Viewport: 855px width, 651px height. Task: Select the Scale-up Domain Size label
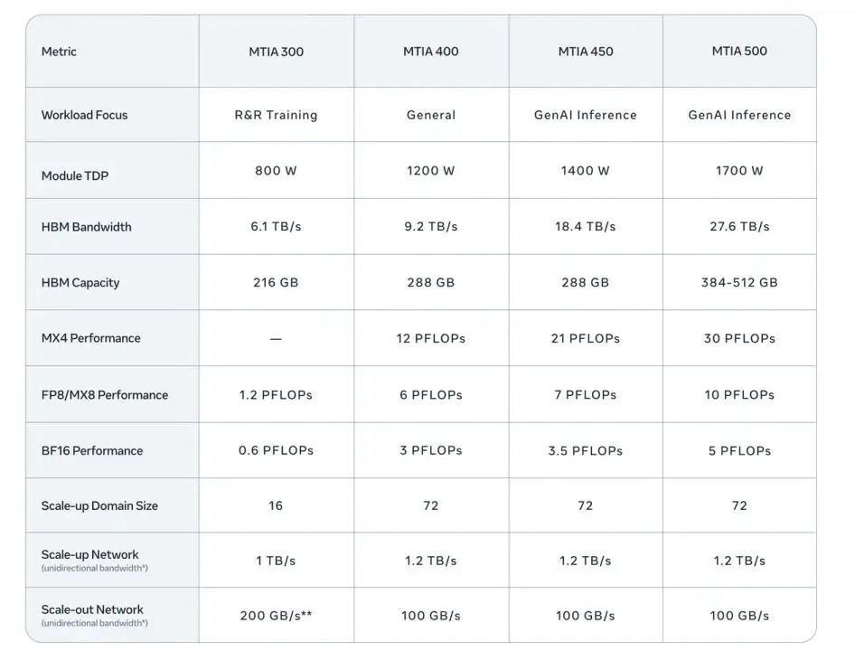tap(99, 505)
